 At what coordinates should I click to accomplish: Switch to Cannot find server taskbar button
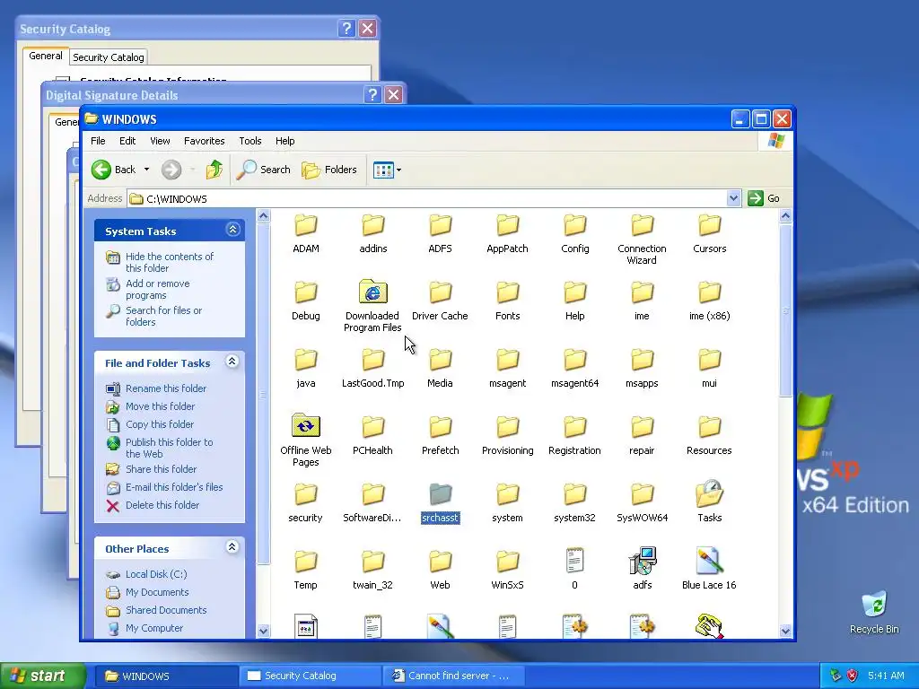coord(453,676)
